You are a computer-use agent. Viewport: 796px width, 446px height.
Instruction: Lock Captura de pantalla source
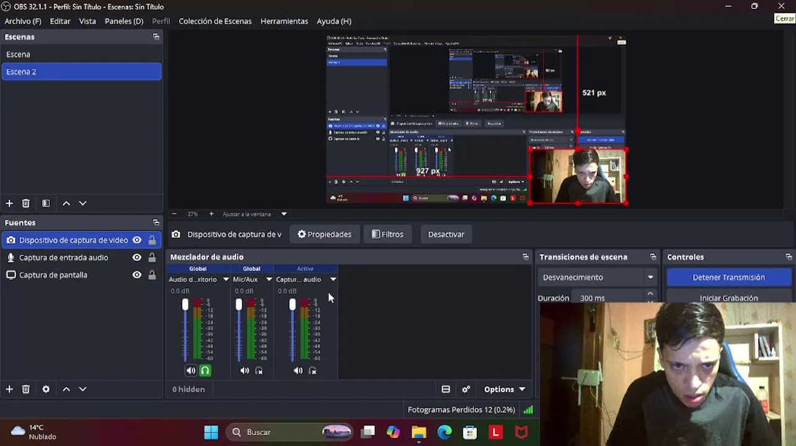point(152,274)
